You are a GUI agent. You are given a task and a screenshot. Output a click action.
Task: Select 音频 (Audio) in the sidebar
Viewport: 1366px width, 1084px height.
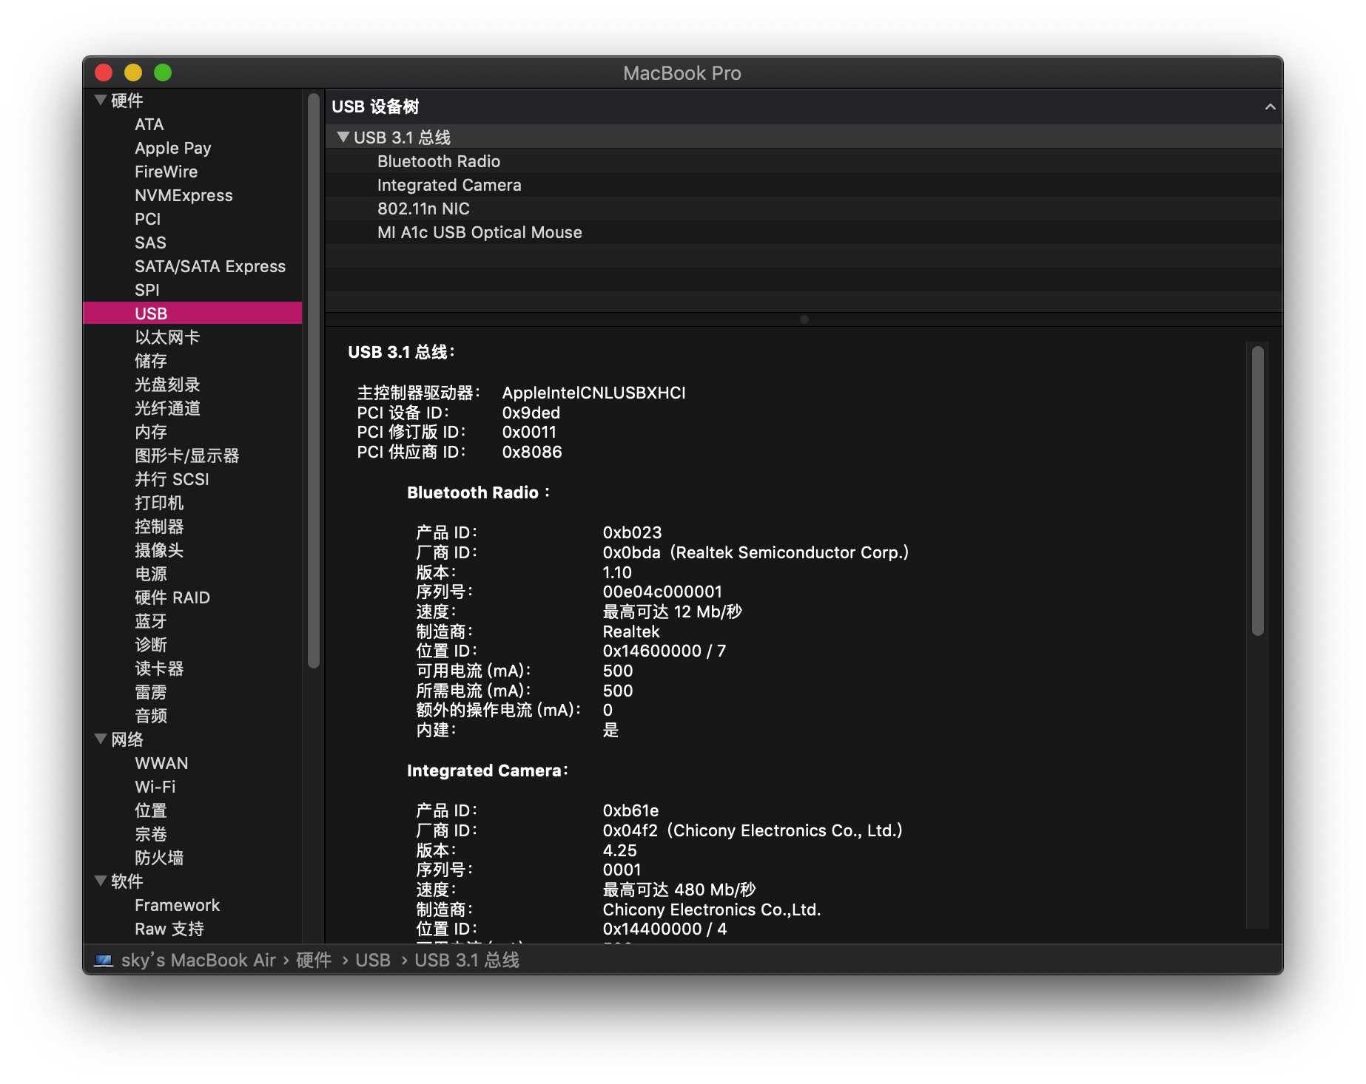coord(151,716)
